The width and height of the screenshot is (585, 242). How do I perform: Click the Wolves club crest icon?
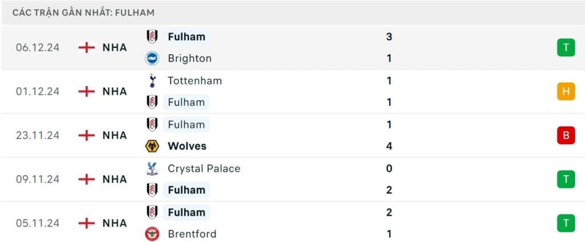click(151, 146)
